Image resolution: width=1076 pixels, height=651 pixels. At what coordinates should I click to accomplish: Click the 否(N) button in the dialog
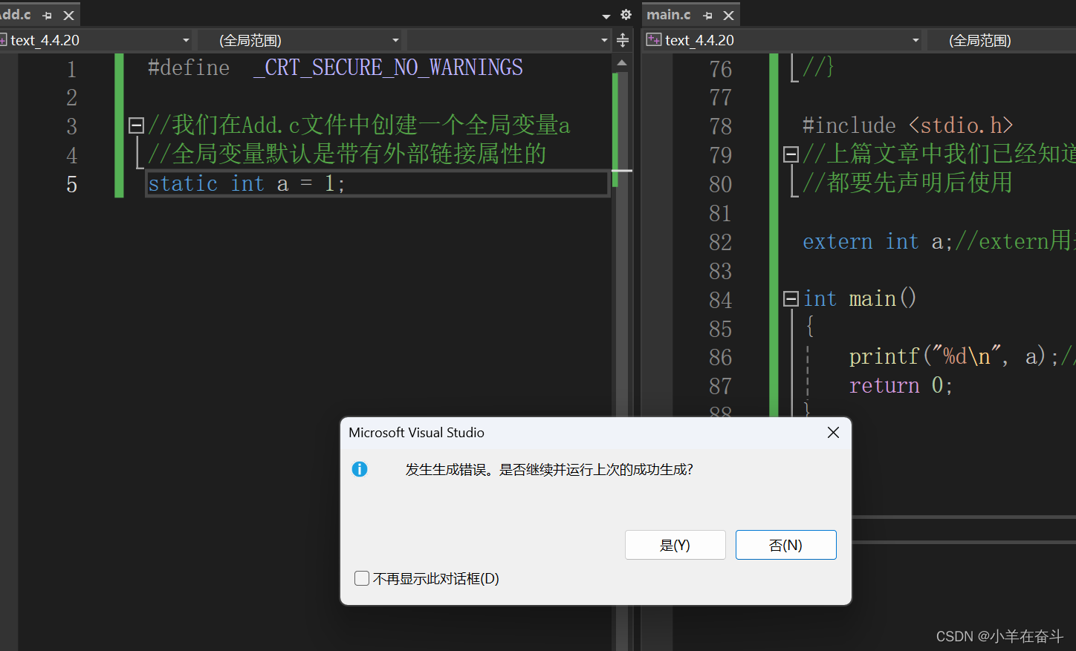785,544
